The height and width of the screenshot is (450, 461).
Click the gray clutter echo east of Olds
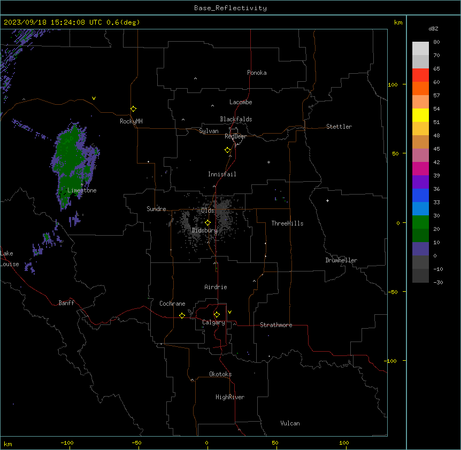(225, 213)
